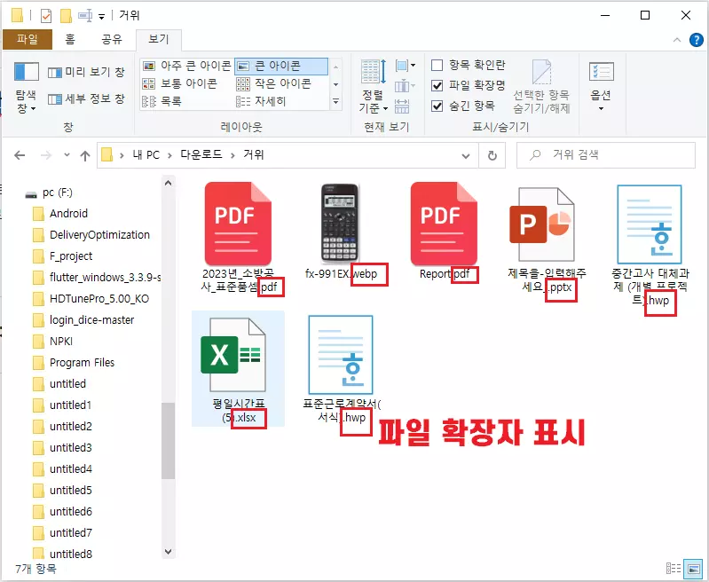Select list (목록) layout
Image resolution: width=709 pixels, height=582 pixels.
(x=161, y=101)
